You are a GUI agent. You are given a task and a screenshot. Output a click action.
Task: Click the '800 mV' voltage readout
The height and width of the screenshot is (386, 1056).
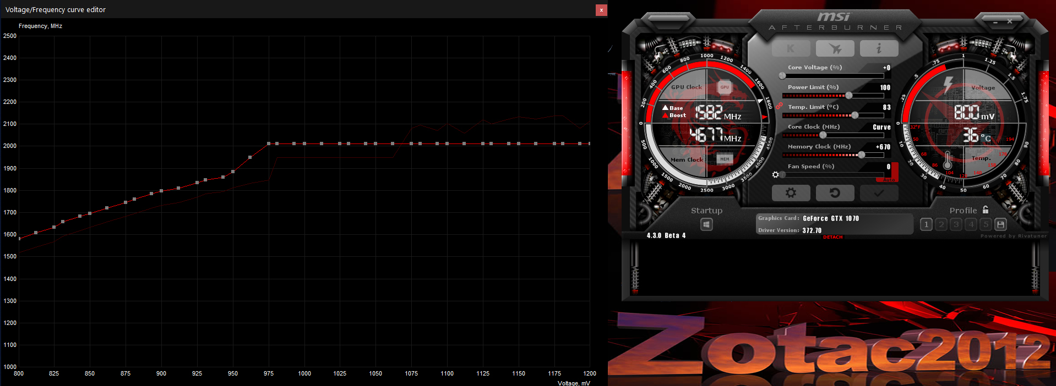[974, 113]
